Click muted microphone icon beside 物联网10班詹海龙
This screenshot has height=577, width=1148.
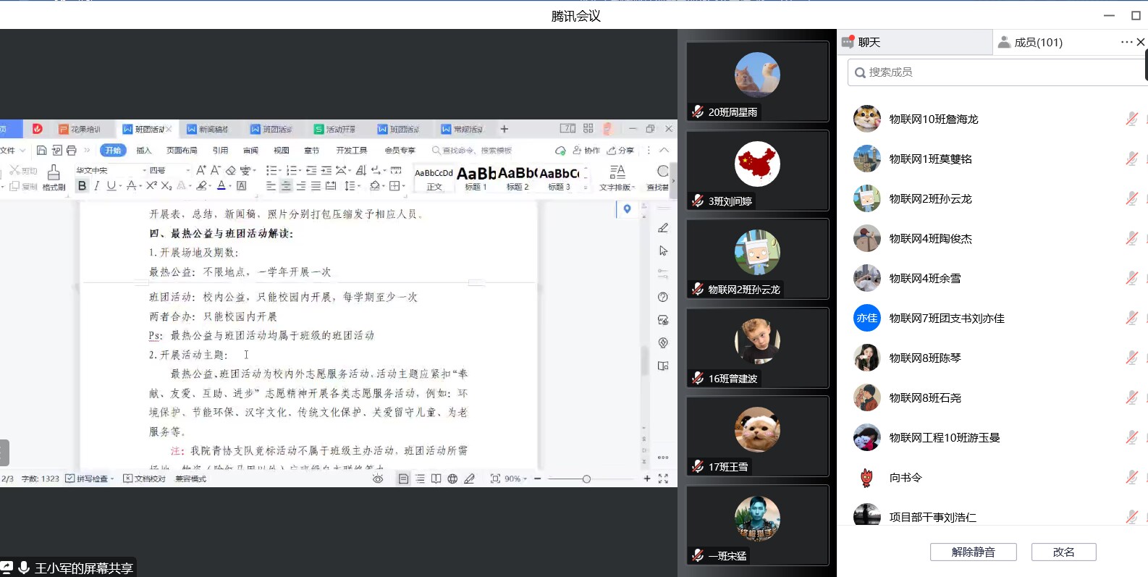[x=1131, y=119]
